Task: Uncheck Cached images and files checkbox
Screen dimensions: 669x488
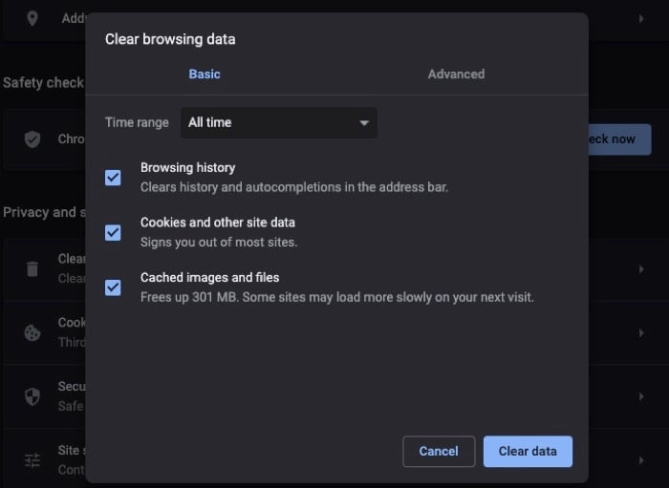Action: [x=113, y=287]
